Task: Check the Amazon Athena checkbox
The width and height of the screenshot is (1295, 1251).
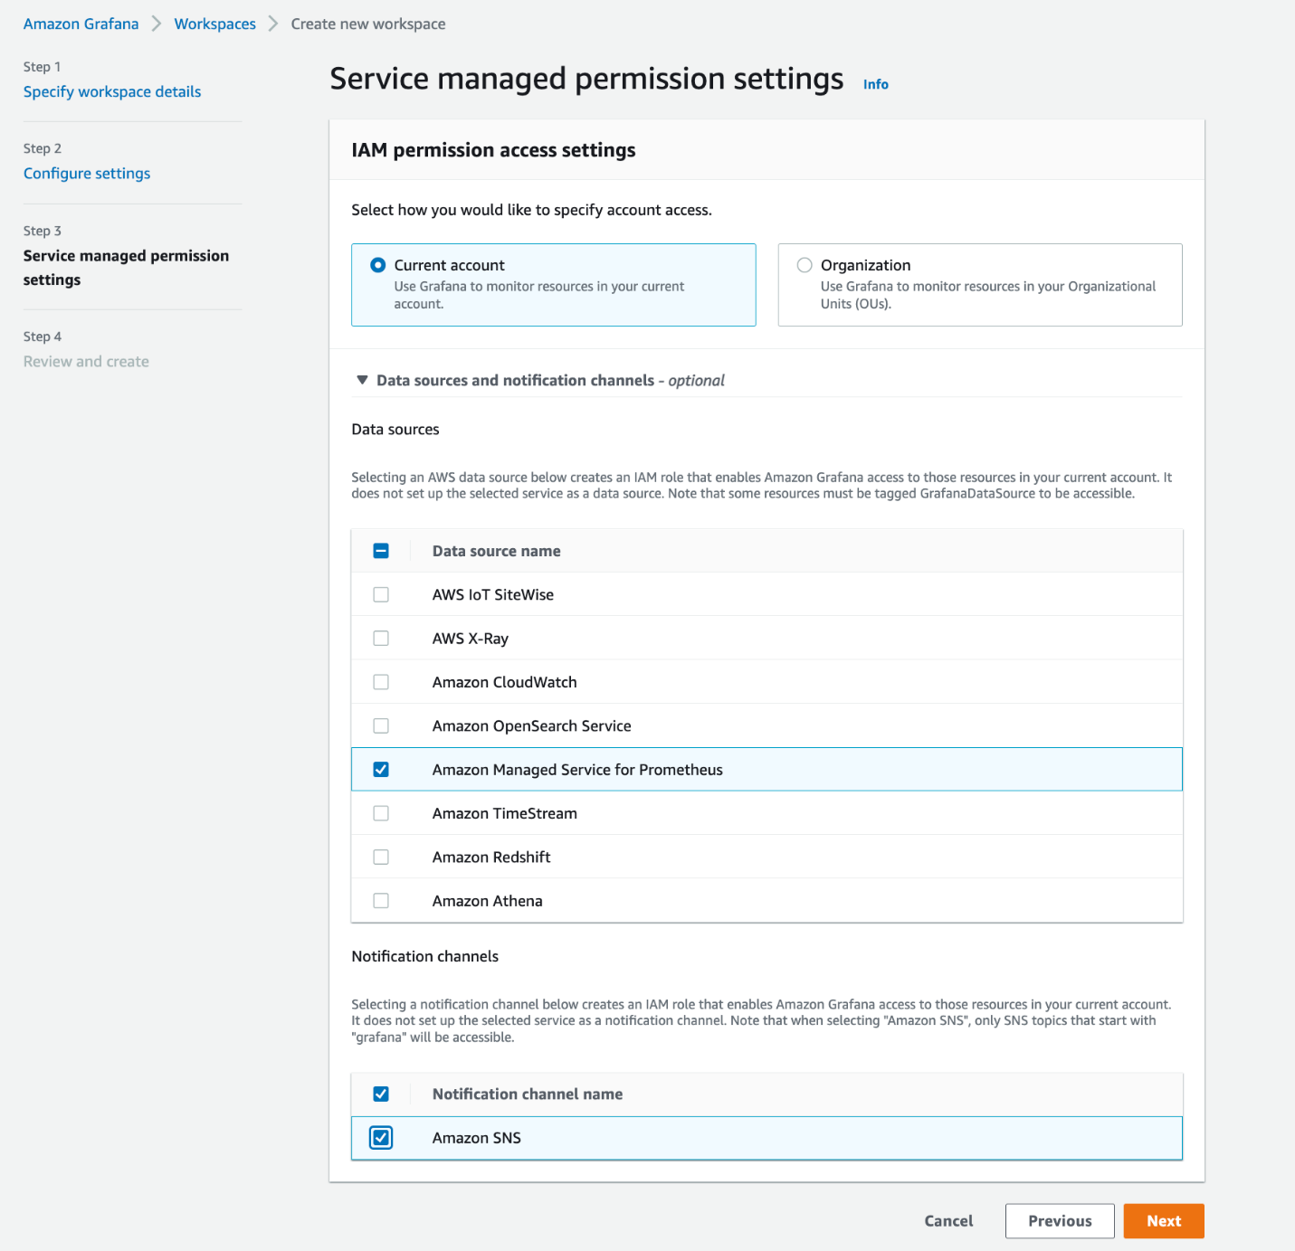Action: 381,901
